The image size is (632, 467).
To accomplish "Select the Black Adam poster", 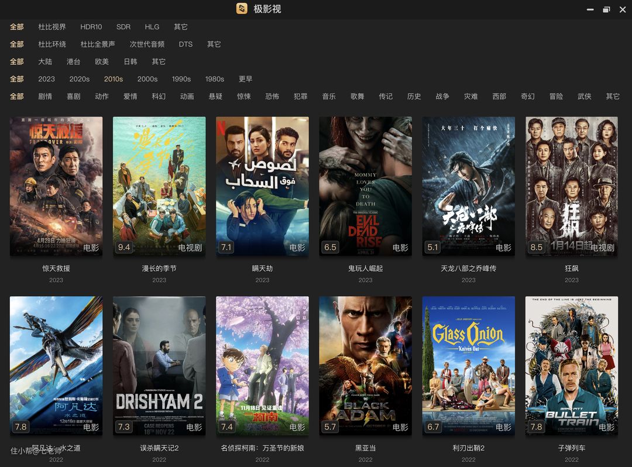I will 365,365.
